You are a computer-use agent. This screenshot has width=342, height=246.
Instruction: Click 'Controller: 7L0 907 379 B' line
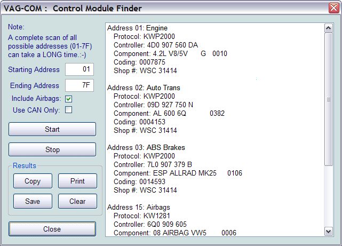coord(153,165)
